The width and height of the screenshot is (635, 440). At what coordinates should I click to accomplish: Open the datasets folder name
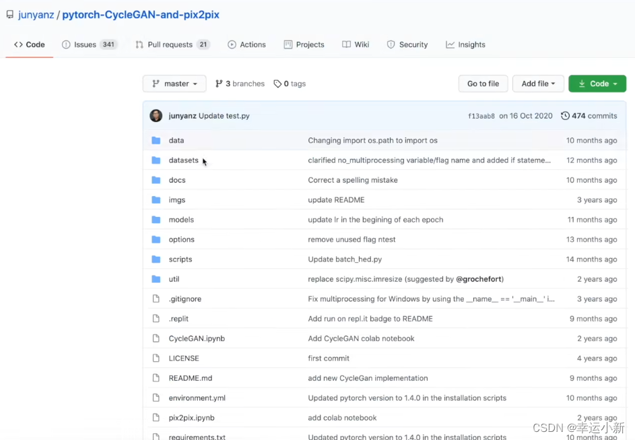[183, 160]
